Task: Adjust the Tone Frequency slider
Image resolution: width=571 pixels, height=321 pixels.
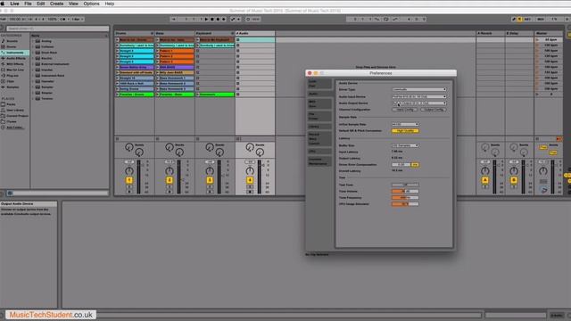Action: click(405, 198)
